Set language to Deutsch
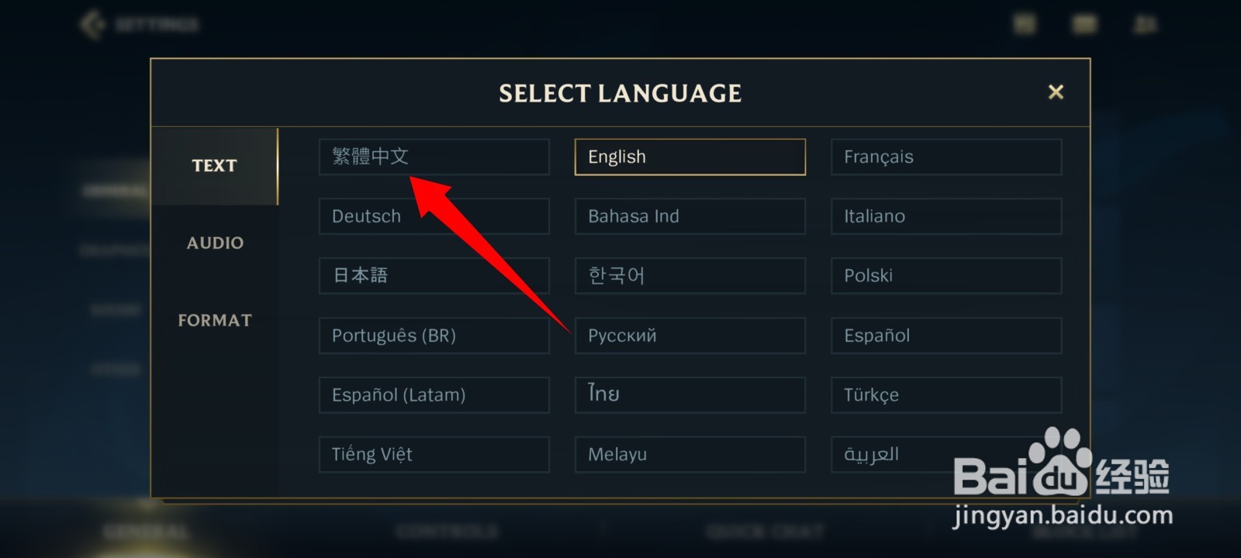Viewport: 1241px width, 558px height. pos(434,216)
